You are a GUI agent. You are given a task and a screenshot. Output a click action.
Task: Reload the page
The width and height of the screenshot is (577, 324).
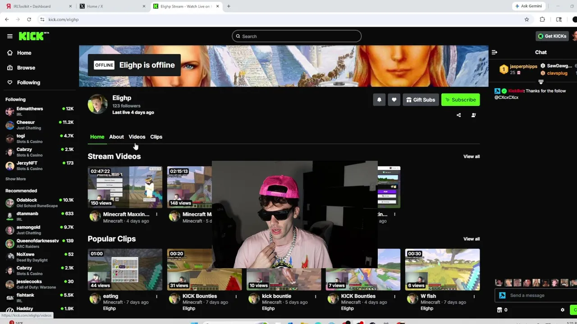(29, 19)
